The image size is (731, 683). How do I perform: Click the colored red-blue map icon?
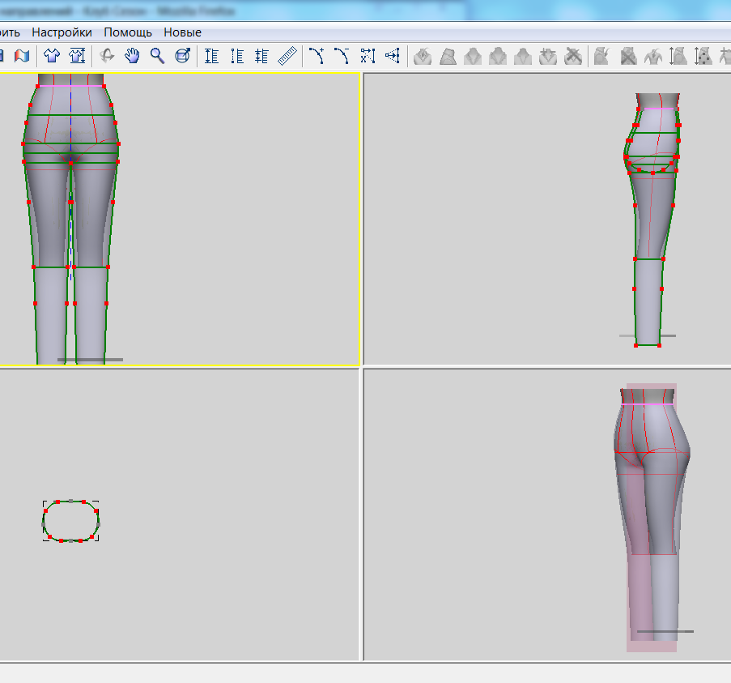pyautogui.click(x=21, y=56)
